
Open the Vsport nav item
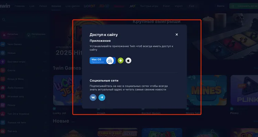(179, 6)
